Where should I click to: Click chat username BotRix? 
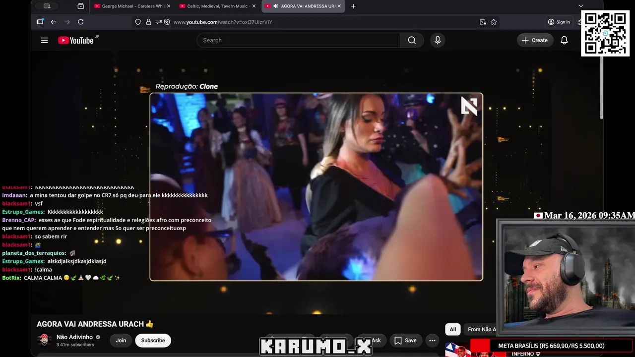pos(12,278)
